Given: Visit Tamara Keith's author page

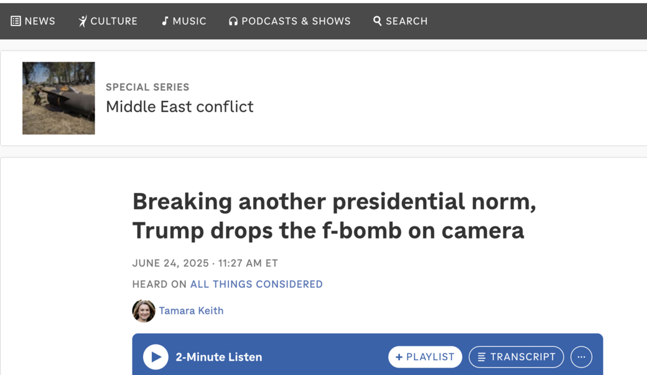Looking at the screenshot, I should click(191, 311).
